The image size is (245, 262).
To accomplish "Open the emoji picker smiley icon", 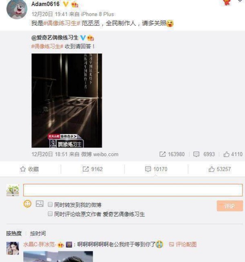I will 27,204.
